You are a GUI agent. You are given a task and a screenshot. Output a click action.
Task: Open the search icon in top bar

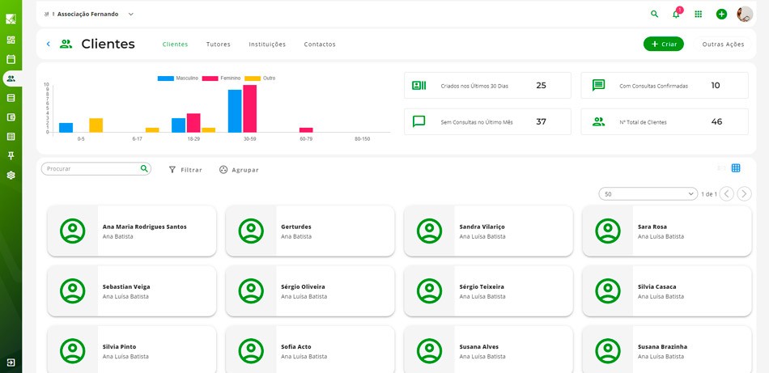pos(654,14)
